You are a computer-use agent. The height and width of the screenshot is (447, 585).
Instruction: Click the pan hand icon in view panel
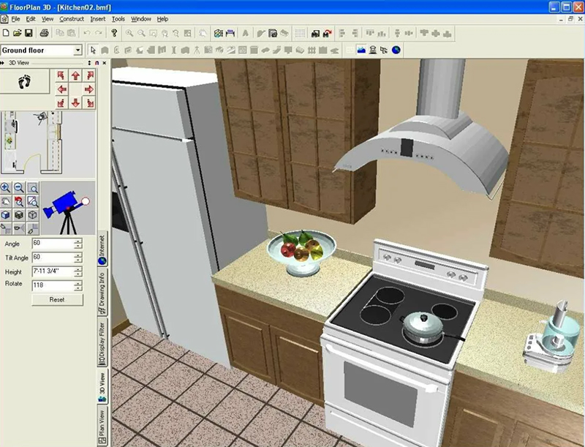coord(6,201)
